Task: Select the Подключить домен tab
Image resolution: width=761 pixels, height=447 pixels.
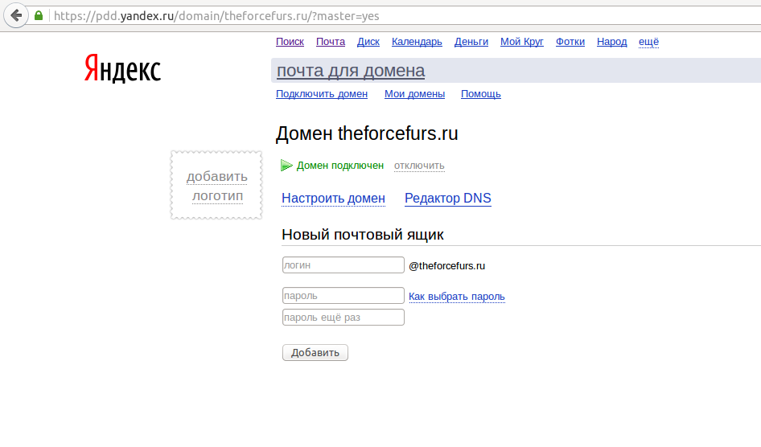Action: pos(321,94)
